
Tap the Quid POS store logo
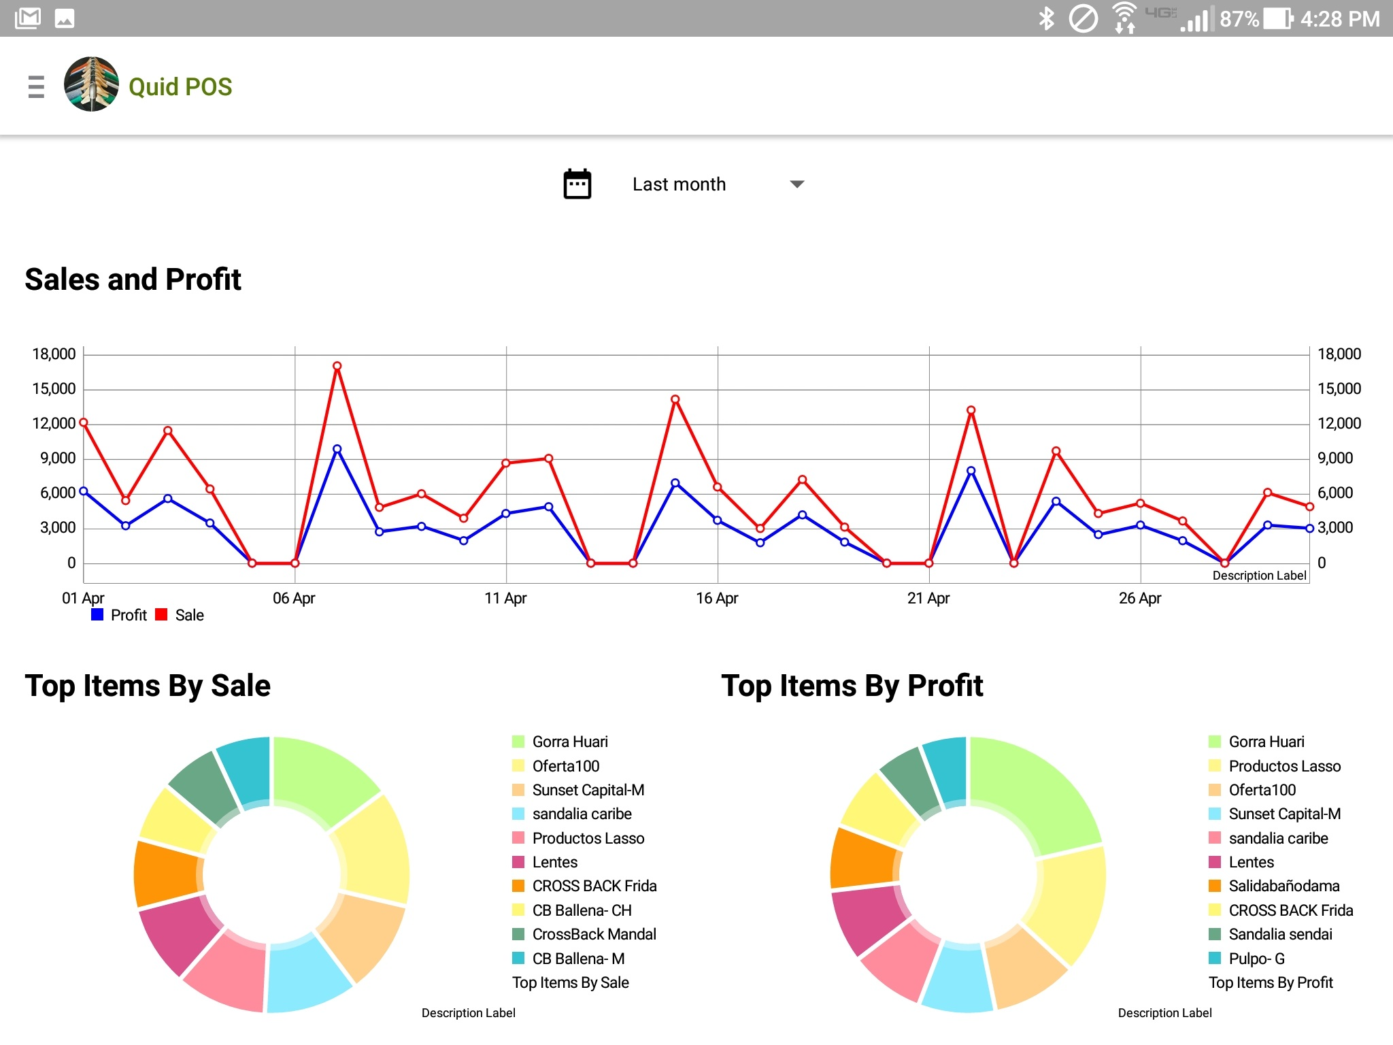91,84
